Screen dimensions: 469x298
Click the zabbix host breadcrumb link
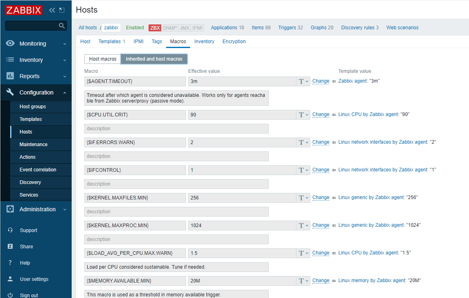(x=111, y=28)
